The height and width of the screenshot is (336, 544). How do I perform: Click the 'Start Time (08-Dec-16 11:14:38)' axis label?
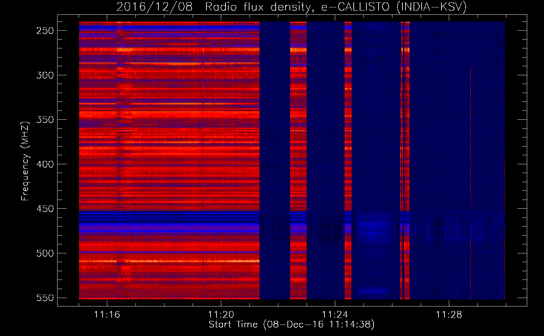292,325
